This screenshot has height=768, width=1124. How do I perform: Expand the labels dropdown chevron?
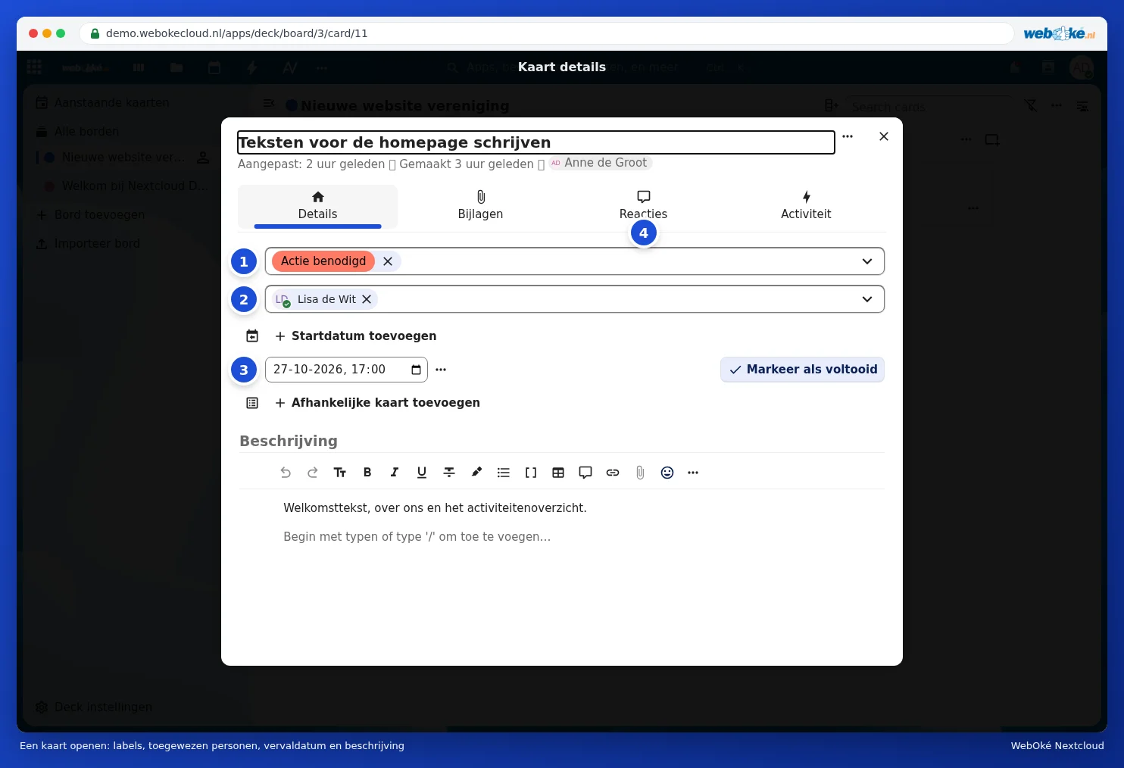click(867, 261)
